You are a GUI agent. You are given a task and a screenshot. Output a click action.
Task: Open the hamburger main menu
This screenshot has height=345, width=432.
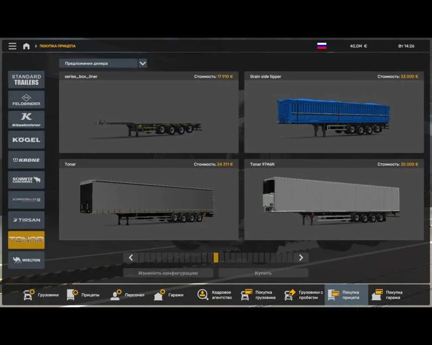click(x=13, y=46)
